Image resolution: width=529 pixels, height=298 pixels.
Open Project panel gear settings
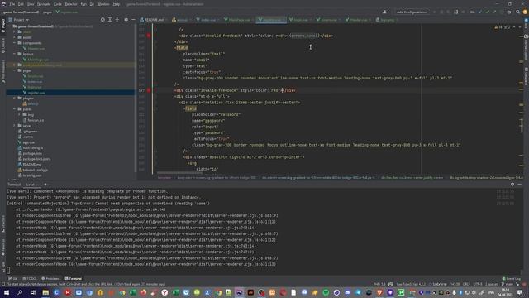click(x=126, y=20)
